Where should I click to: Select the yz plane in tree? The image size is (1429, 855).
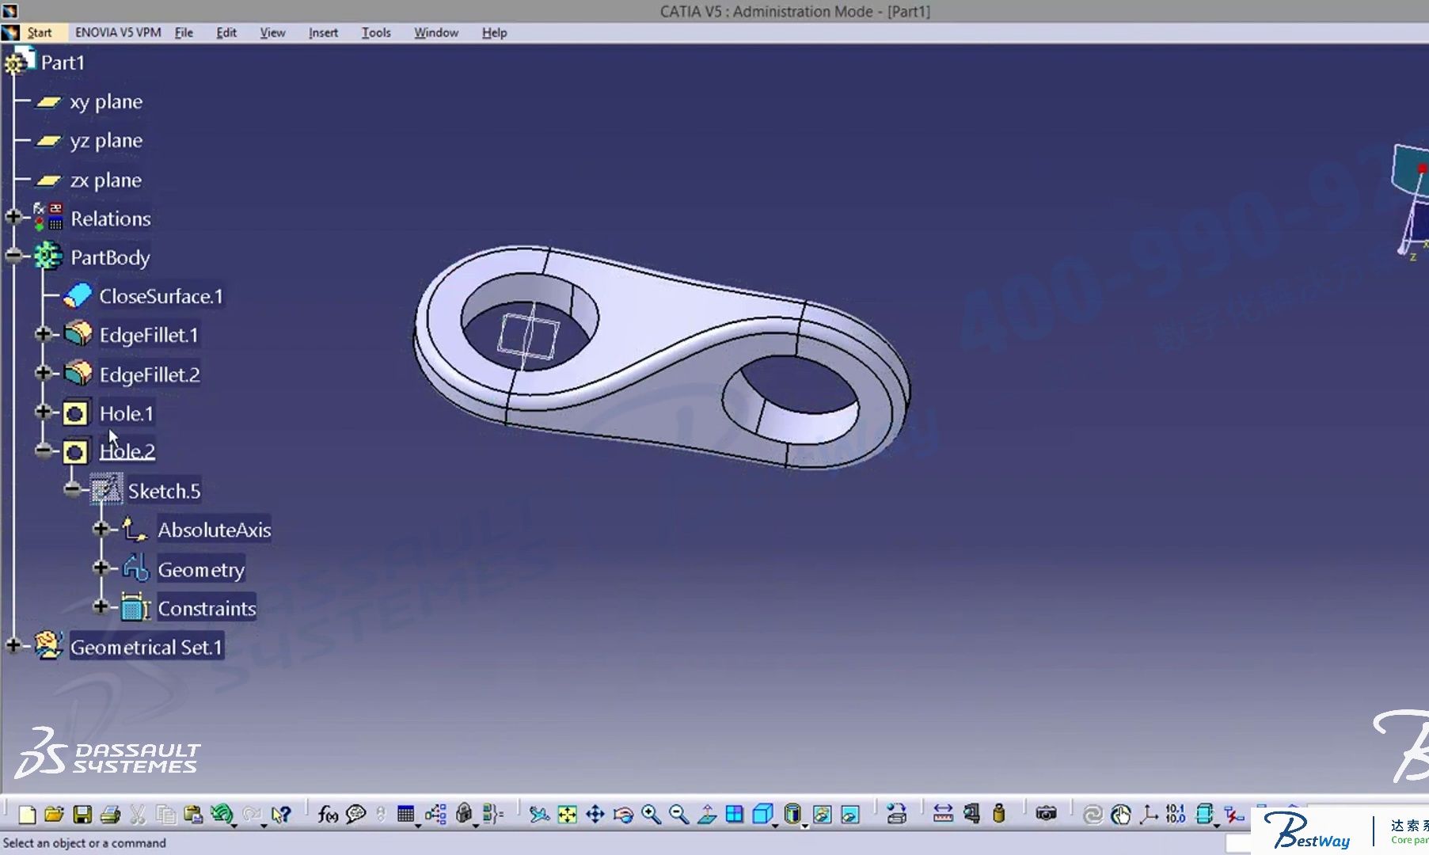106,141
